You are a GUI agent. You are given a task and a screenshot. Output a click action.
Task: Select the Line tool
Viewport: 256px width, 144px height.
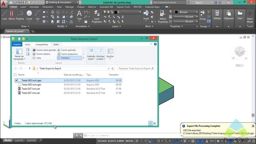(4, 15)
